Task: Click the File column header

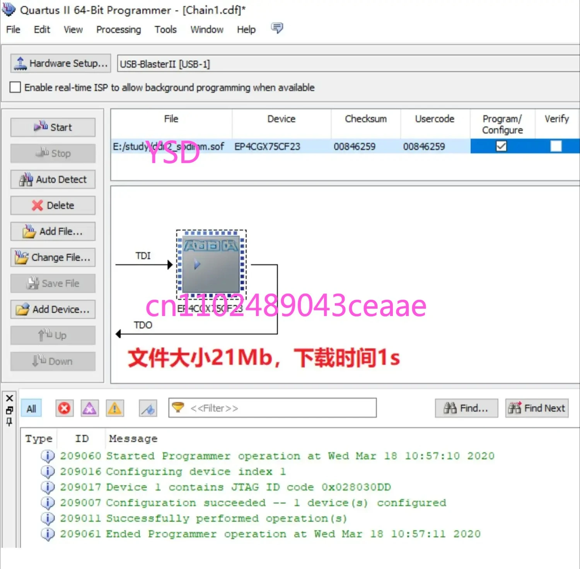Action: click(x=171, y=119)
